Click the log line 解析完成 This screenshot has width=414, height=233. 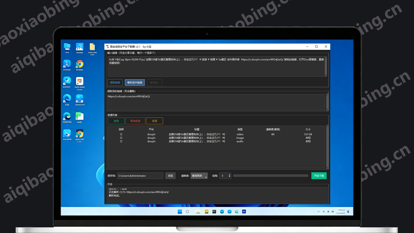(x=114, y=195)
